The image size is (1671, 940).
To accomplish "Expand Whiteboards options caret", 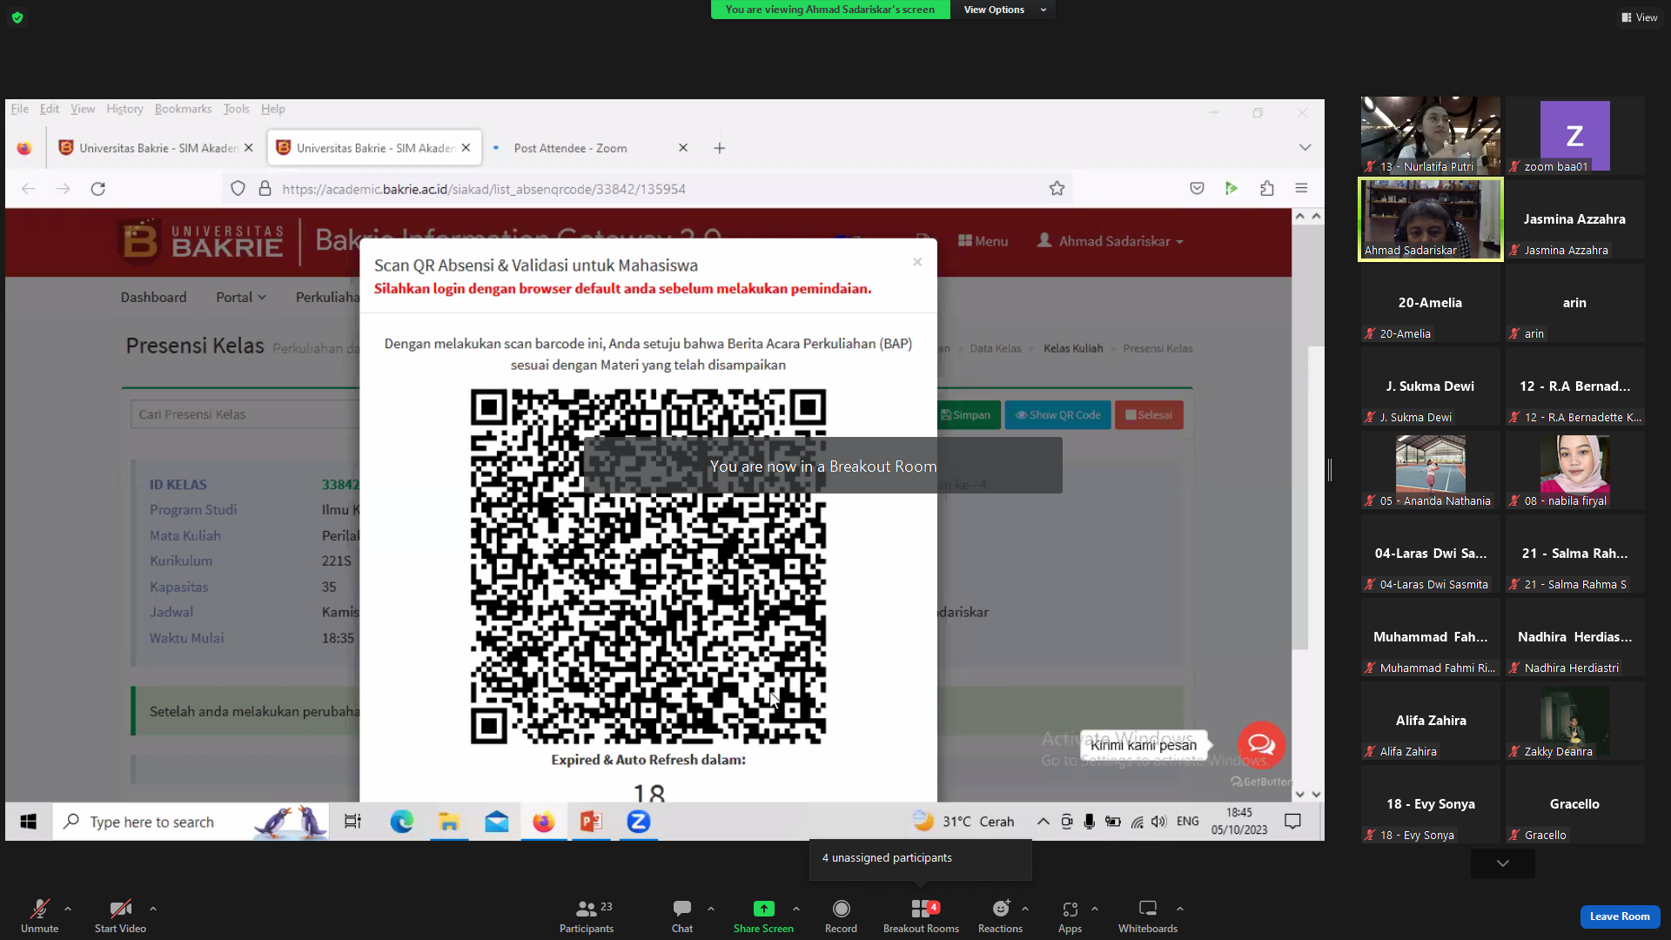I will pyautogui.click(x=1180, y=909).
